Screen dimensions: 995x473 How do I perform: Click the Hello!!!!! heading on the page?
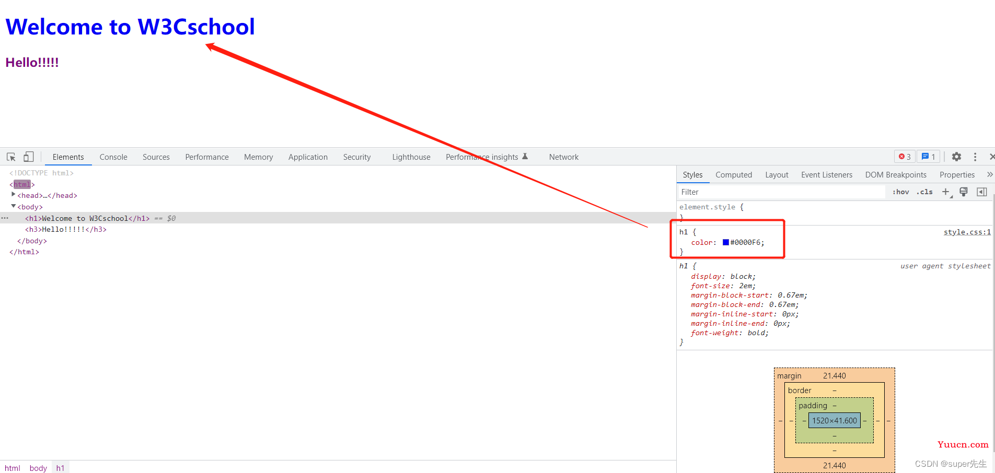coord(32,62)
